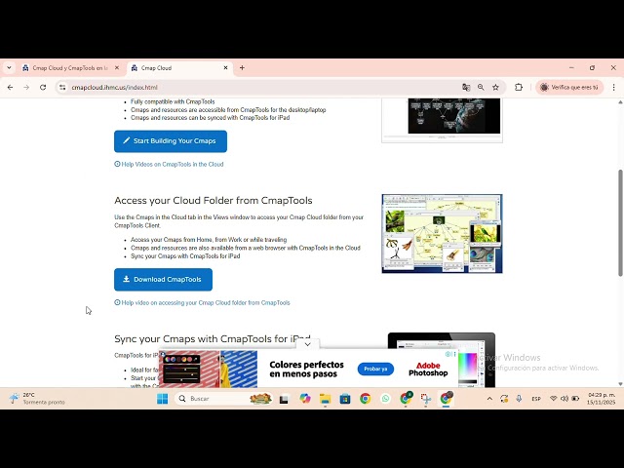The height and width of the screenshot is (468, 624).
Task: Click the taskbar 'Buscar' search box
Action: (x=223, y=399)
